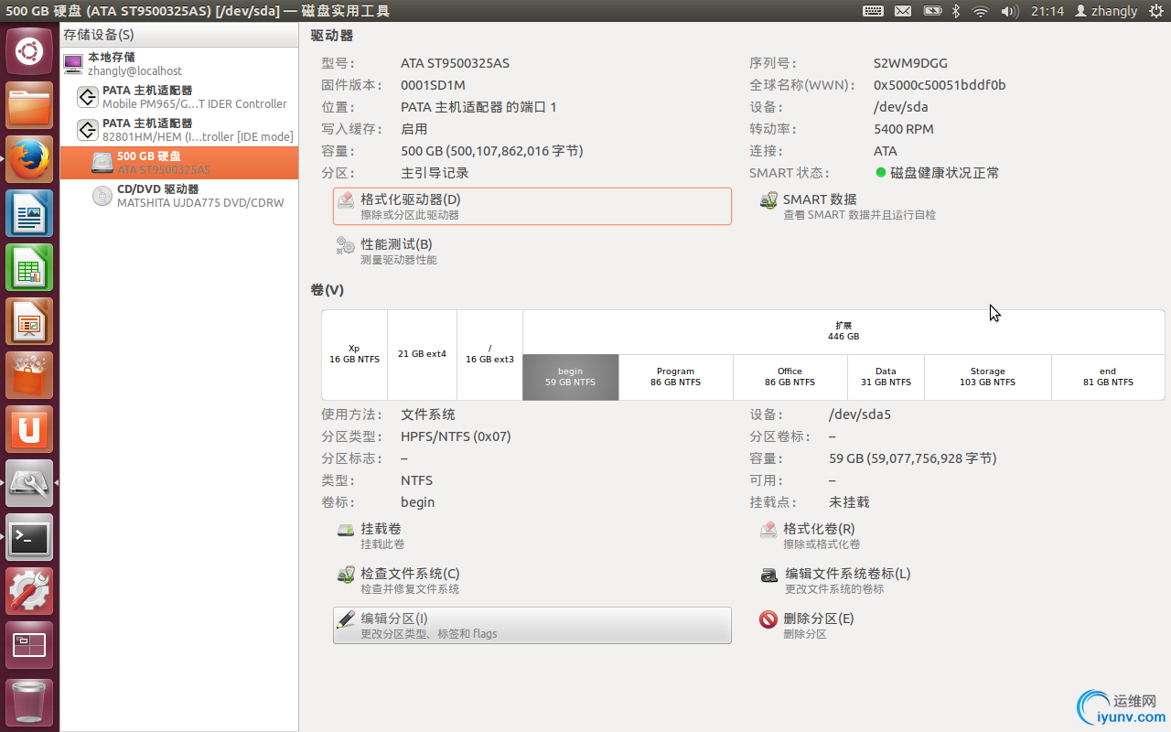Open Ubuntu One from the launcher
This screenshot has width=1171, height=732.
(29, 429)
